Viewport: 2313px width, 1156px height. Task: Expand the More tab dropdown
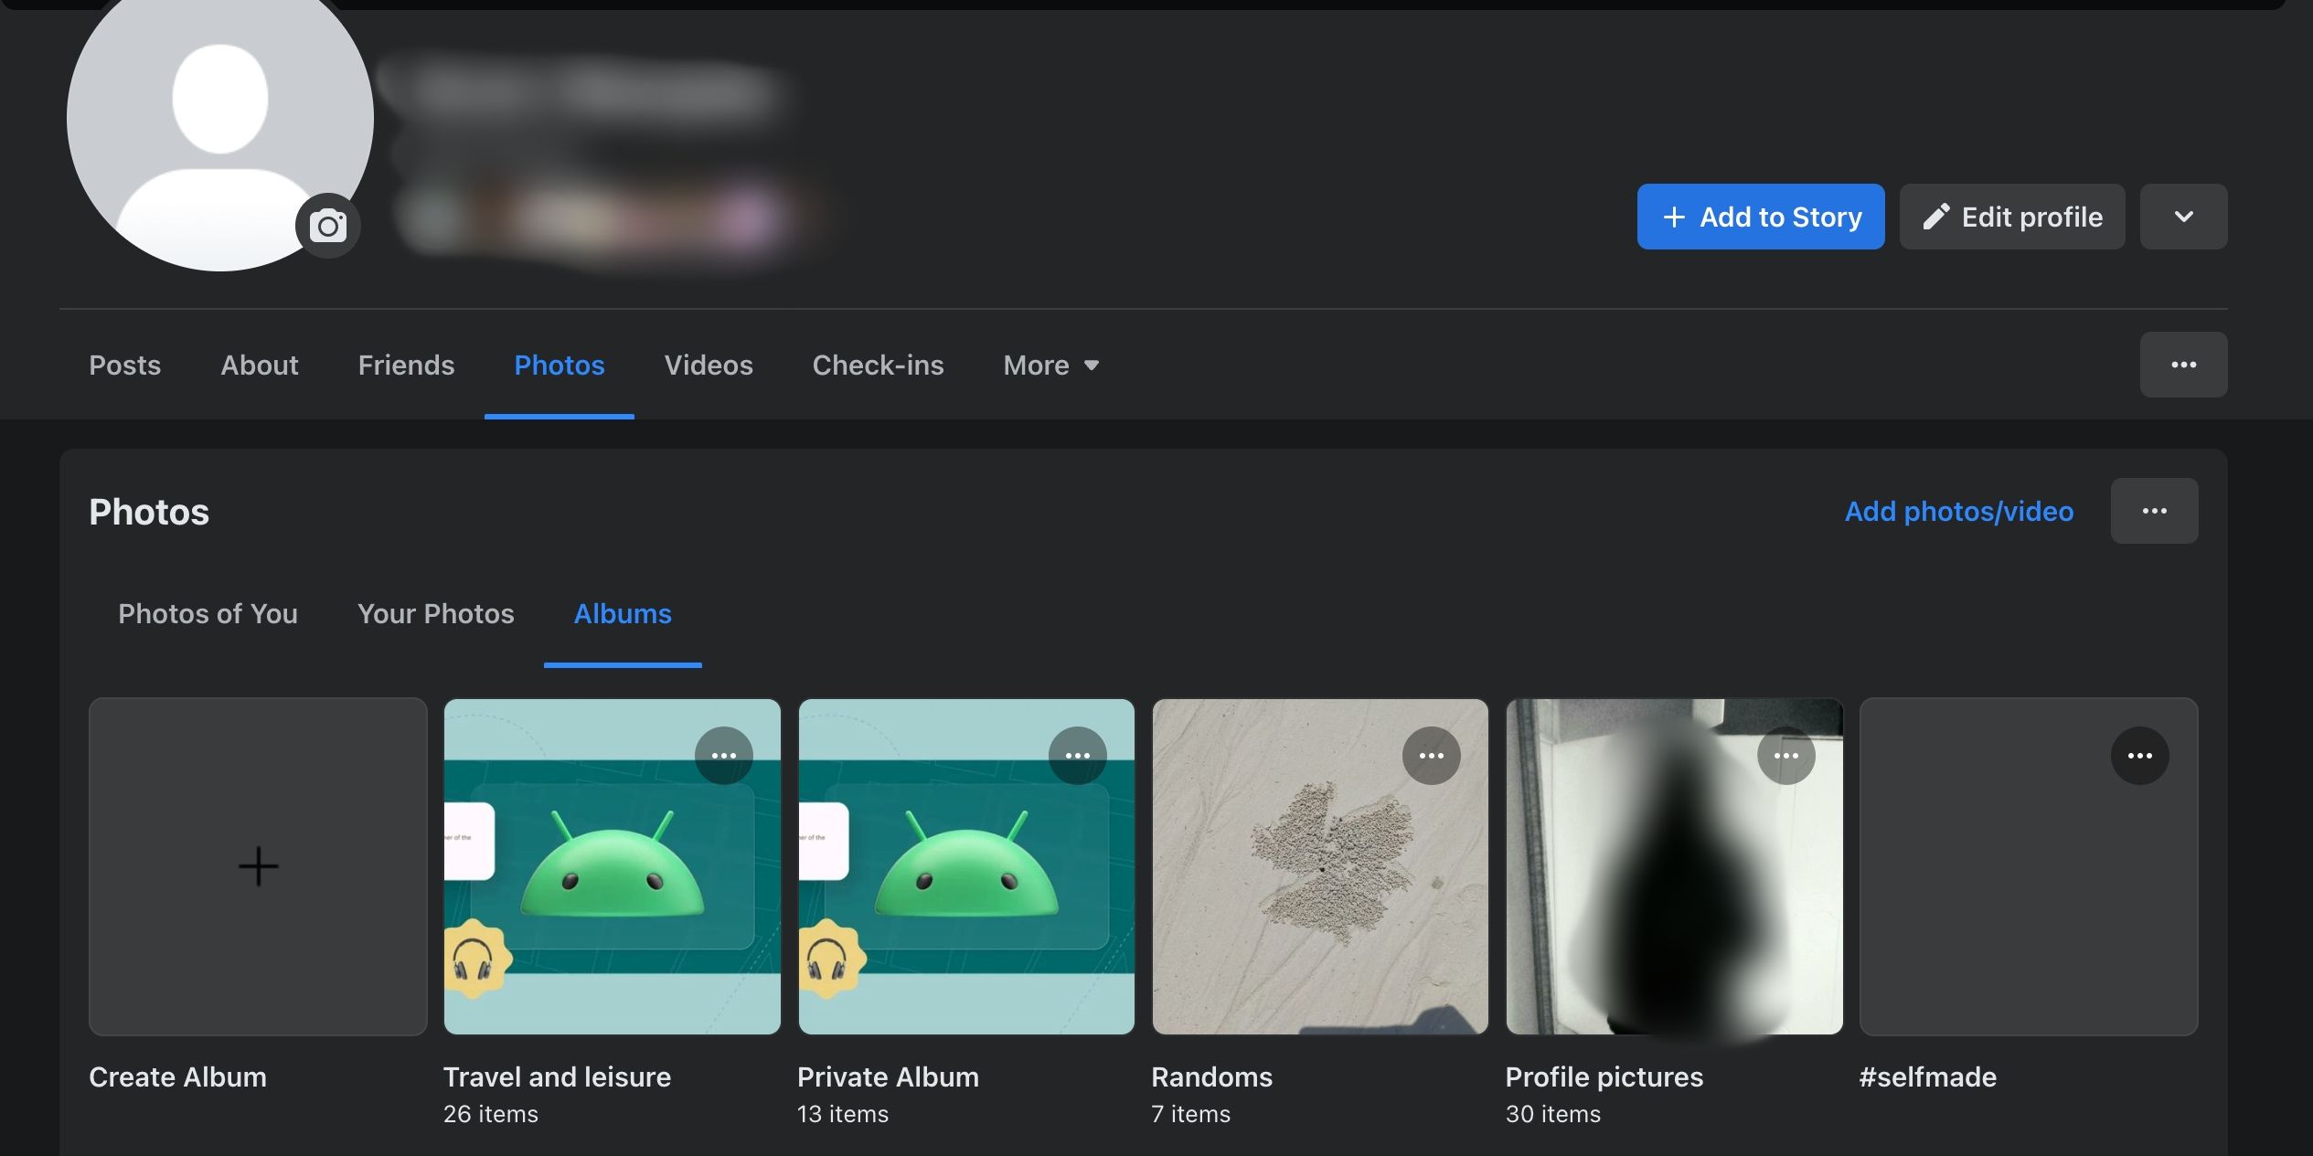1050,366
